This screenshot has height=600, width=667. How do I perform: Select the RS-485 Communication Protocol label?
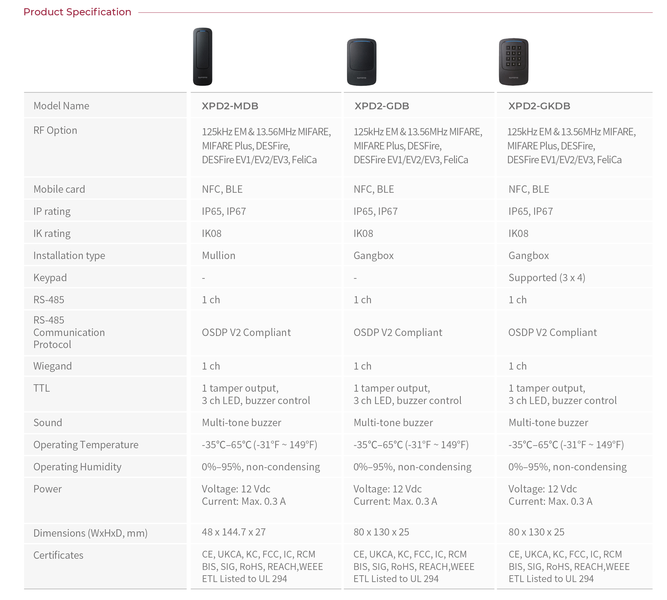[69, 332]
